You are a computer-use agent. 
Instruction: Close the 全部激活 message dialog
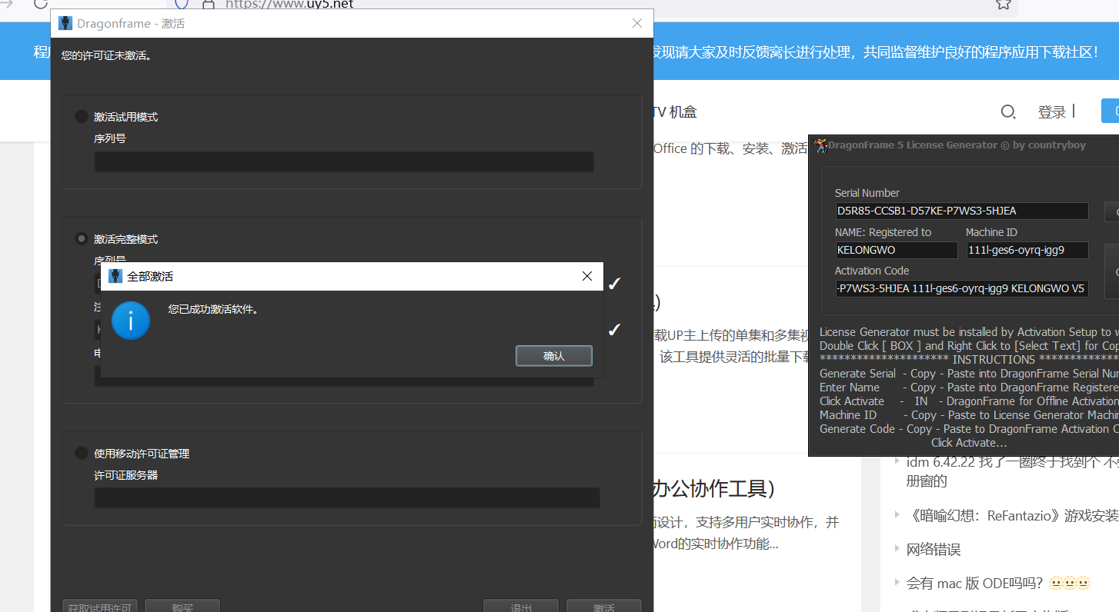587,276
